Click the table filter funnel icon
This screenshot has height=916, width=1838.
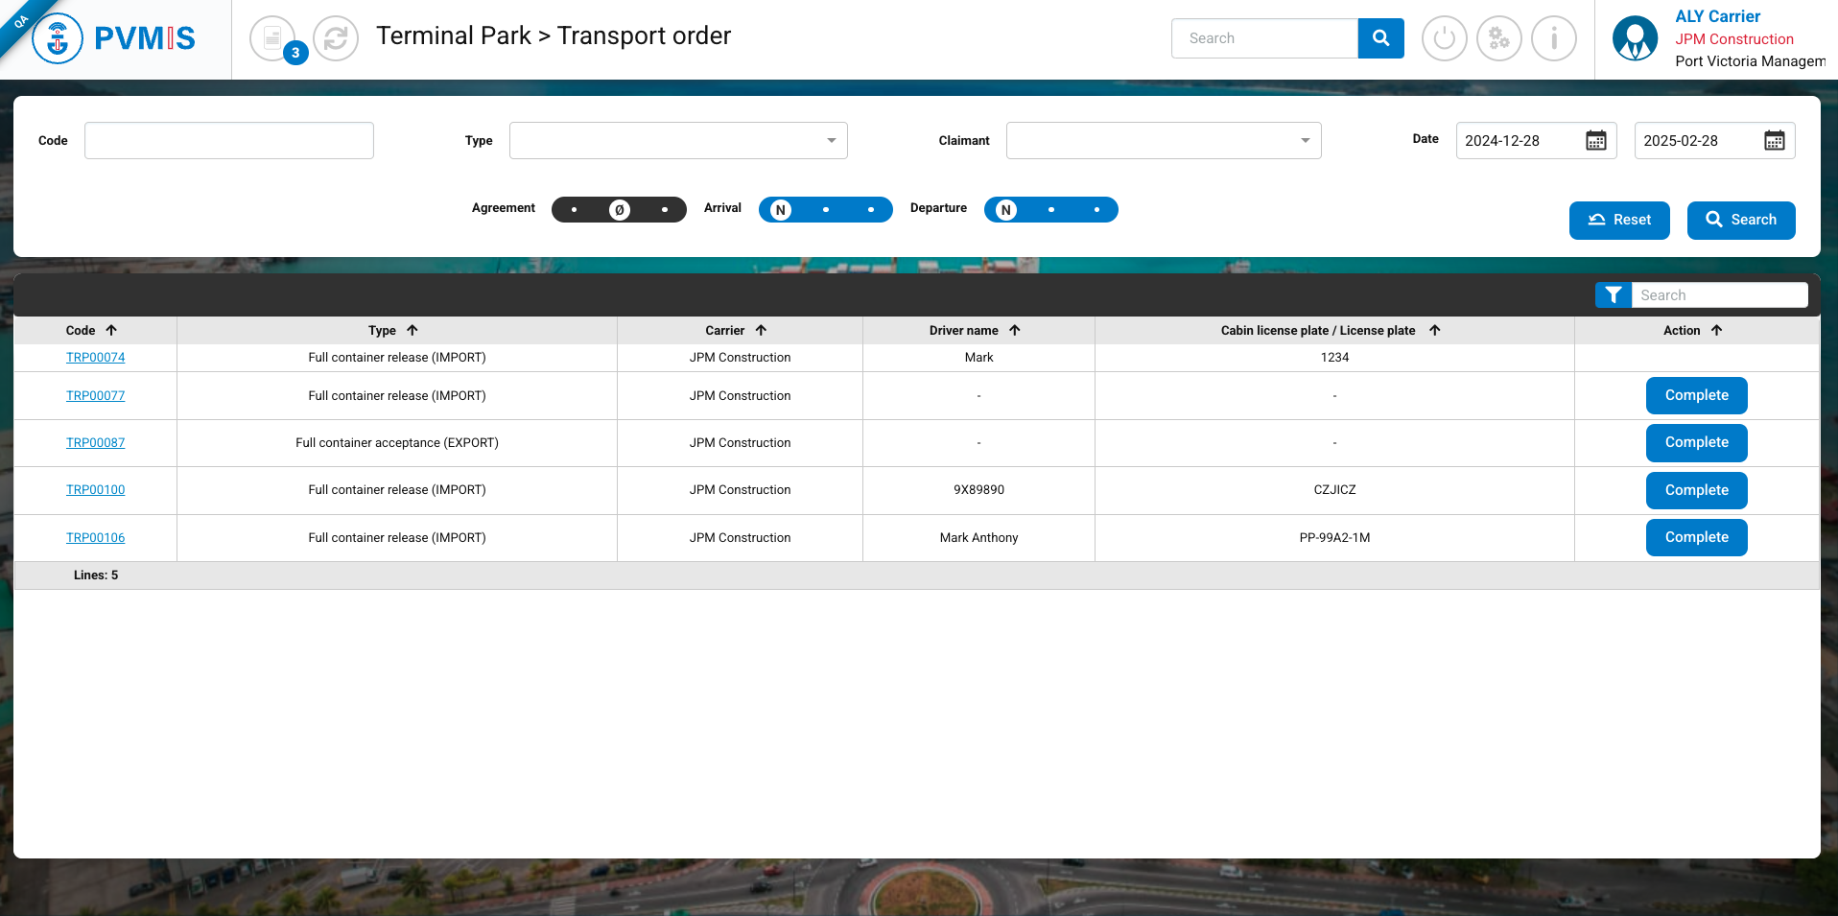(1613, 295)
